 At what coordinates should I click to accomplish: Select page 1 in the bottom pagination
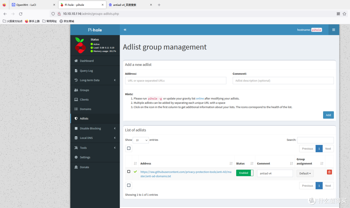pyautogui.click(x=319, y=186)
